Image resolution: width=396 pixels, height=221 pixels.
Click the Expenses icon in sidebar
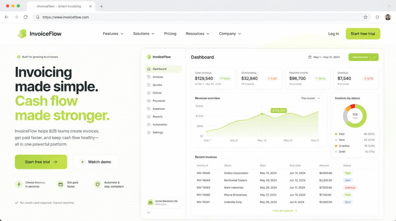(x=148, y=109)
